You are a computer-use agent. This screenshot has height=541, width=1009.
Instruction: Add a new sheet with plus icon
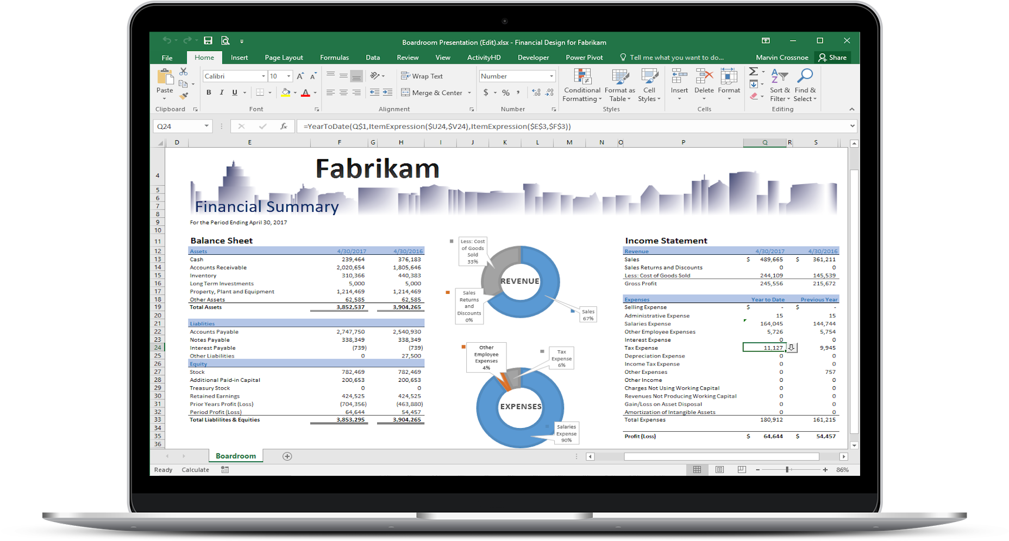[x=287, y=456]
